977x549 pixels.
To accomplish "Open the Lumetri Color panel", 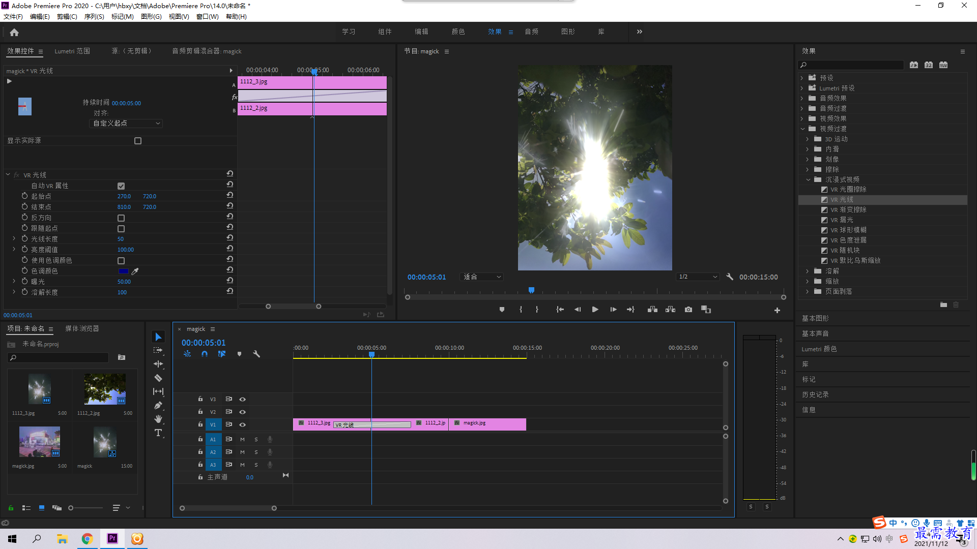I will 819,349.
